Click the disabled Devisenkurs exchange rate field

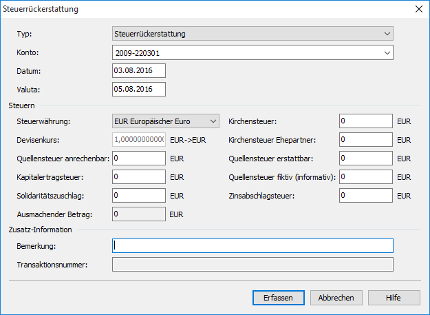138,140
